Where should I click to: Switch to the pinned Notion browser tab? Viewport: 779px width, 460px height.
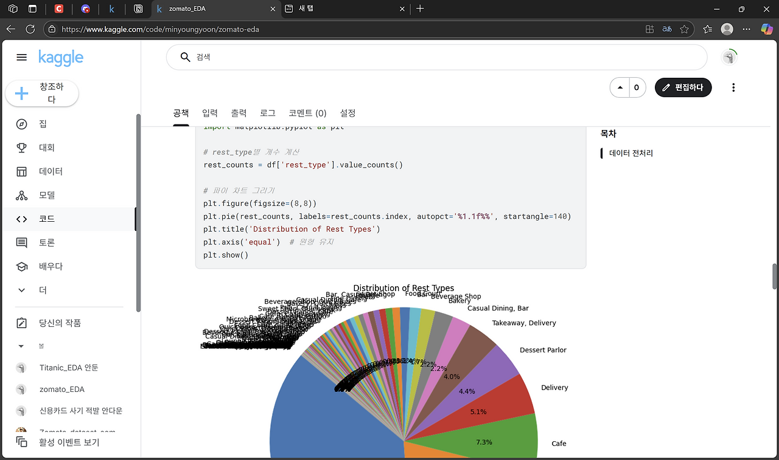click(x=139, y=9)
